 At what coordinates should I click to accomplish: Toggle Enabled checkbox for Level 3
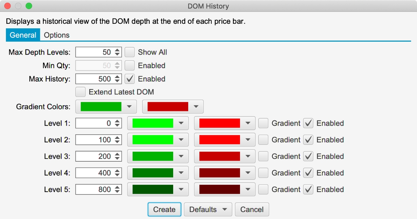[308, 156]
